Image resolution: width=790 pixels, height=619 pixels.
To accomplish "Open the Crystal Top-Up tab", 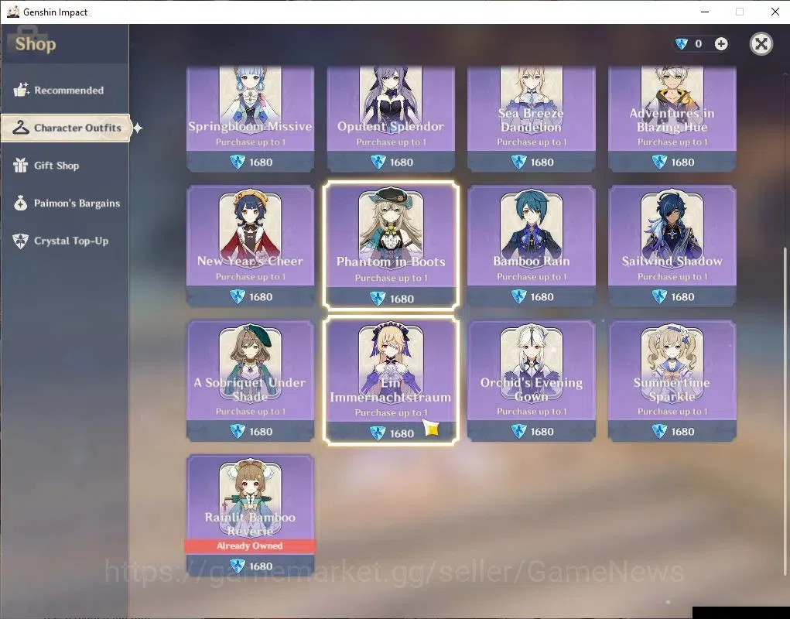I will click(x=64, y=241).
